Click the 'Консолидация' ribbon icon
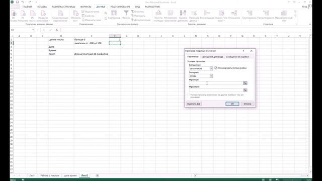322x181 pixels. click(x=207, y=15)
